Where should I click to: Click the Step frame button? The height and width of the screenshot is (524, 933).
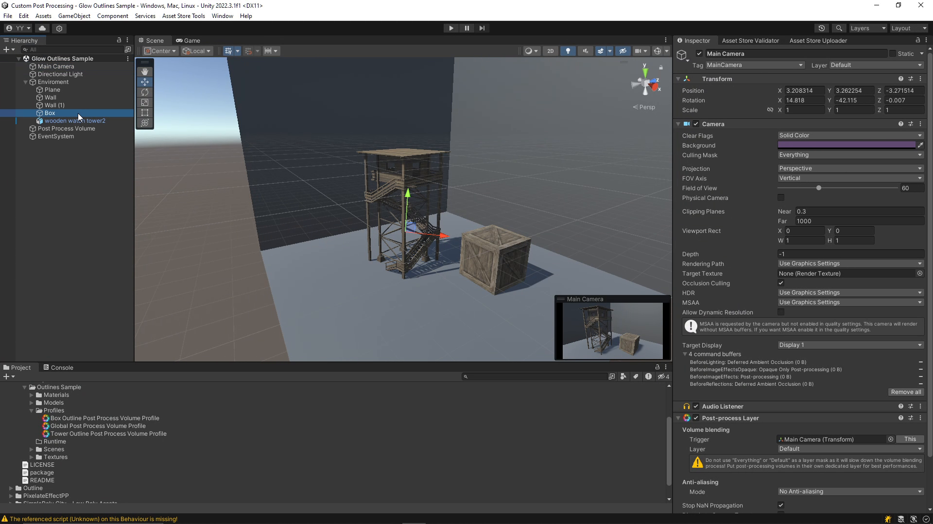(482, 28)
